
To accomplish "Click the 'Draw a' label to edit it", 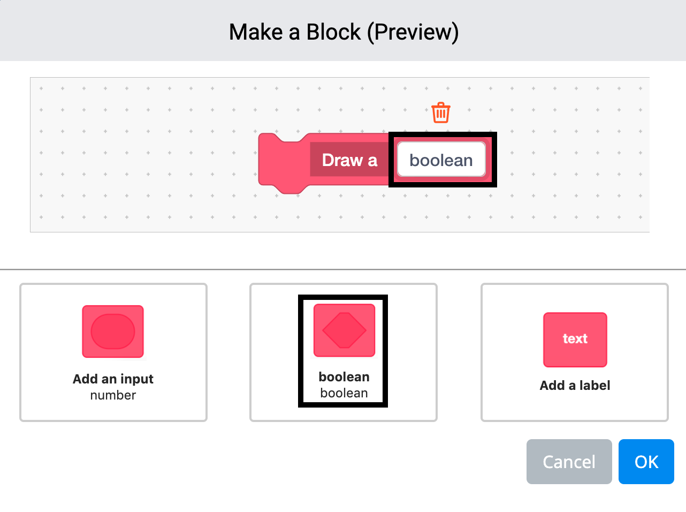I will point(349,160).
